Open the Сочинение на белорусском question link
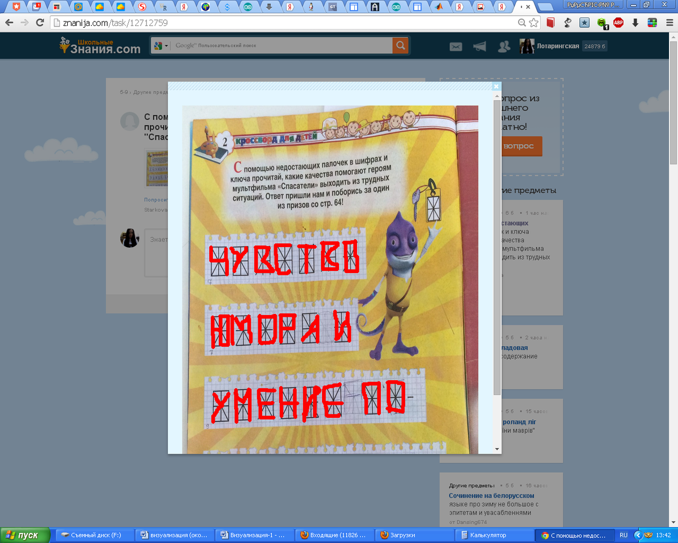Screen dimensions: 678x543 [492, 495]
